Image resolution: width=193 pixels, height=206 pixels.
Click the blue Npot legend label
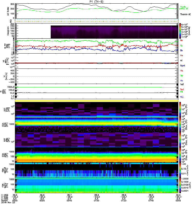pos(183,66)
